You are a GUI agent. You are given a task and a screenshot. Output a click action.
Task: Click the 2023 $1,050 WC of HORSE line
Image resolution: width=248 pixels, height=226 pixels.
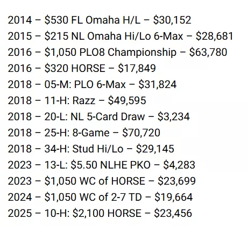(x=102, y=181)
